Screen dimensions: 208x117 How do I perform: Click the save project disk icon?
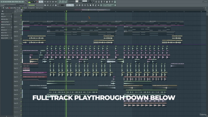(107, 2)
